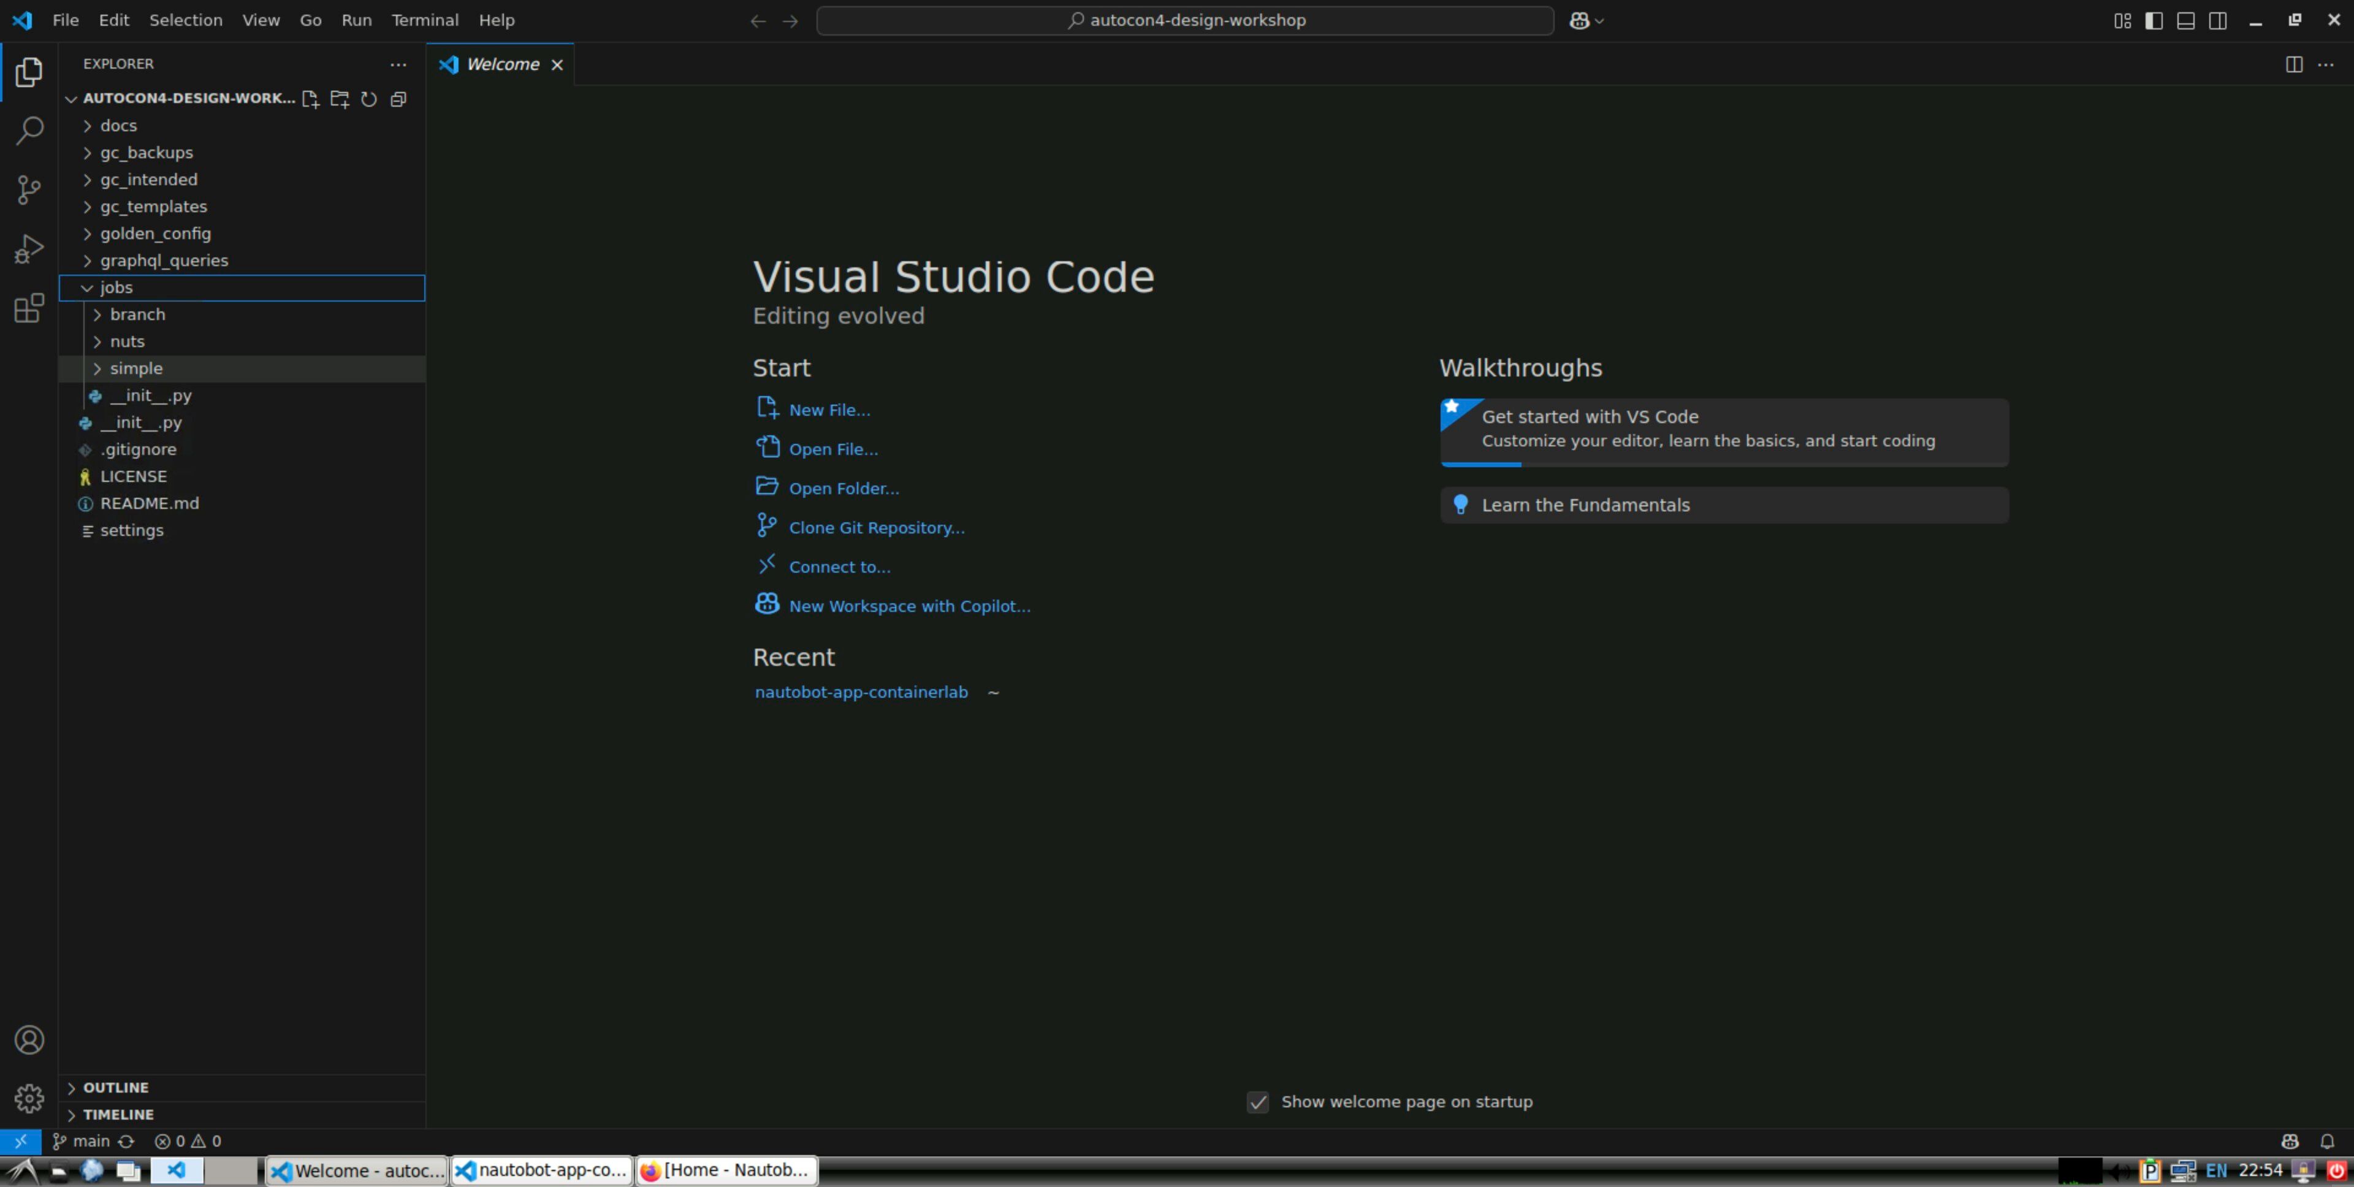Uncheck Show welcome page on startup
The height and width of the screenshot is (1187, 2354).
pyautogui.click(x=1257, y=1102)
